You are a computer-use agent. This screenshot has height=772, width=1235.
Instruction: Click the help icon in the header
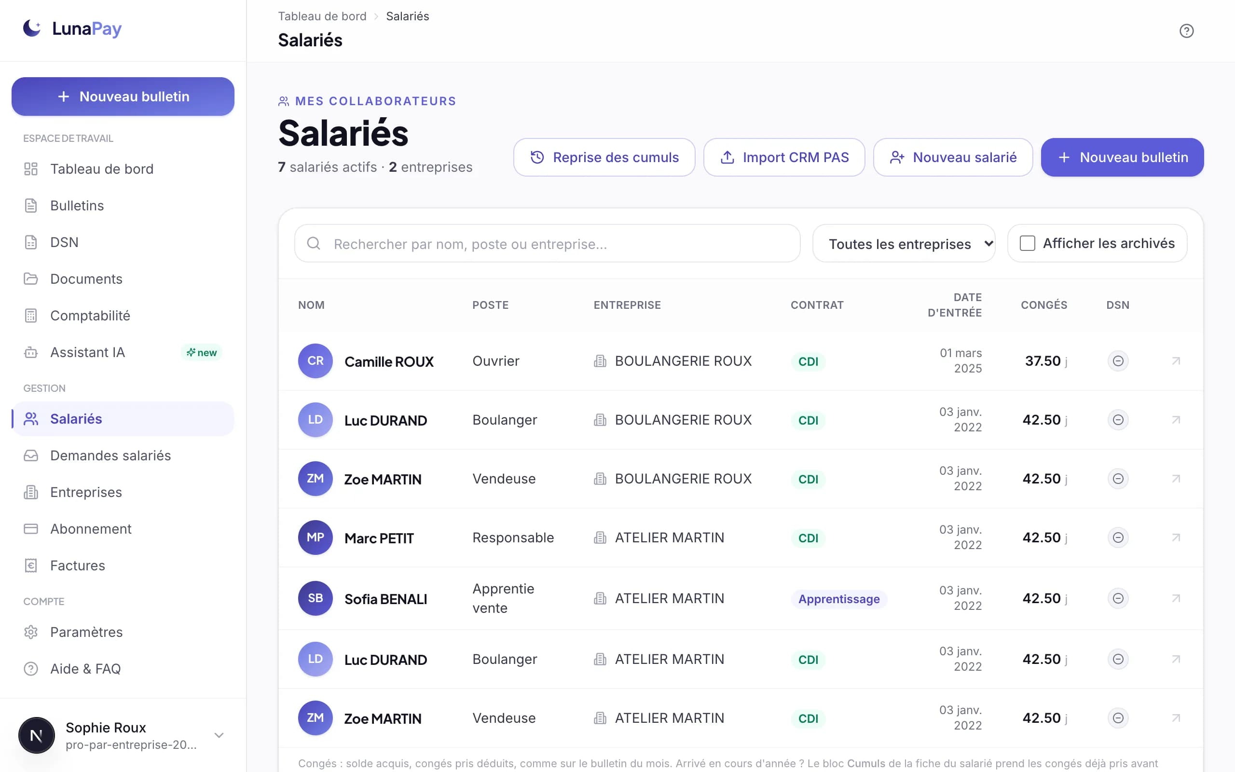1186,31
